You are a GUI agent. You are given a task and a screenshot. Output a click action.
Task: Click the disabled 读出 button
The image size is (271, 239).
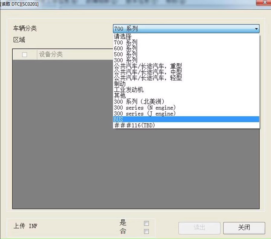click(199, 228)
